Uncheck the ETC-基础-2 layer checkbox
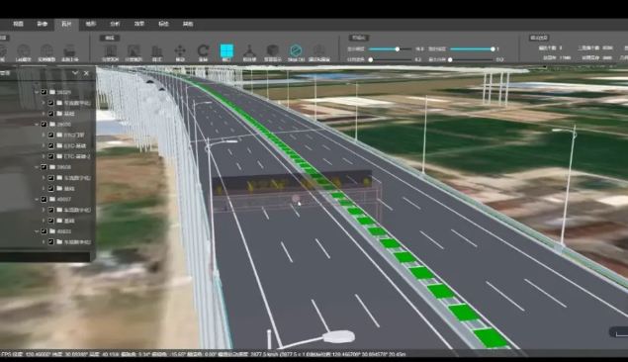The image size is (628, 362). click(50, 156)
